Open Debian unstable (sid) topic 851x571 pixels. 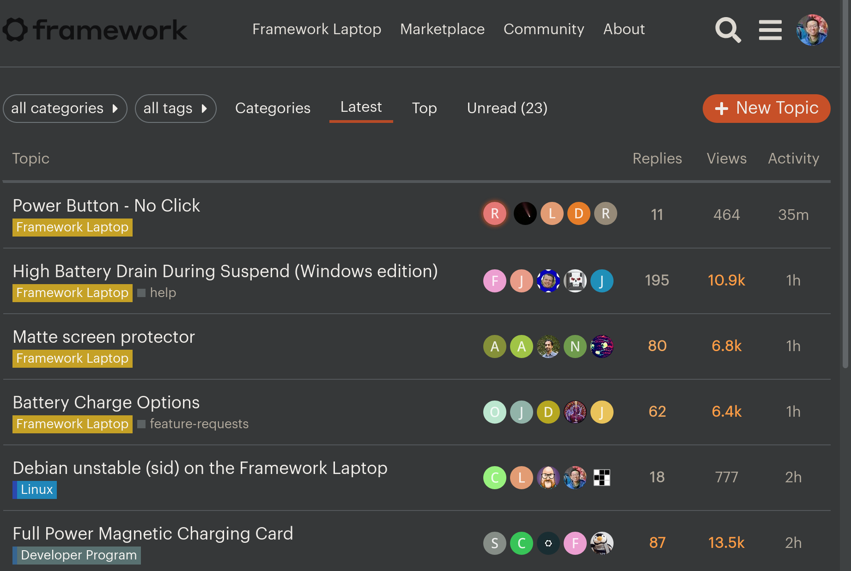(200, 468)
